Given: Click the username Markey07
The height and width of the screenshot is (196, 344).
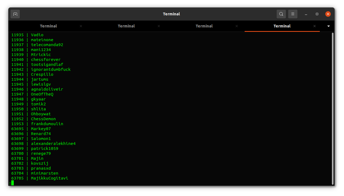Looking at the screenshot, I should pos(41,129).
